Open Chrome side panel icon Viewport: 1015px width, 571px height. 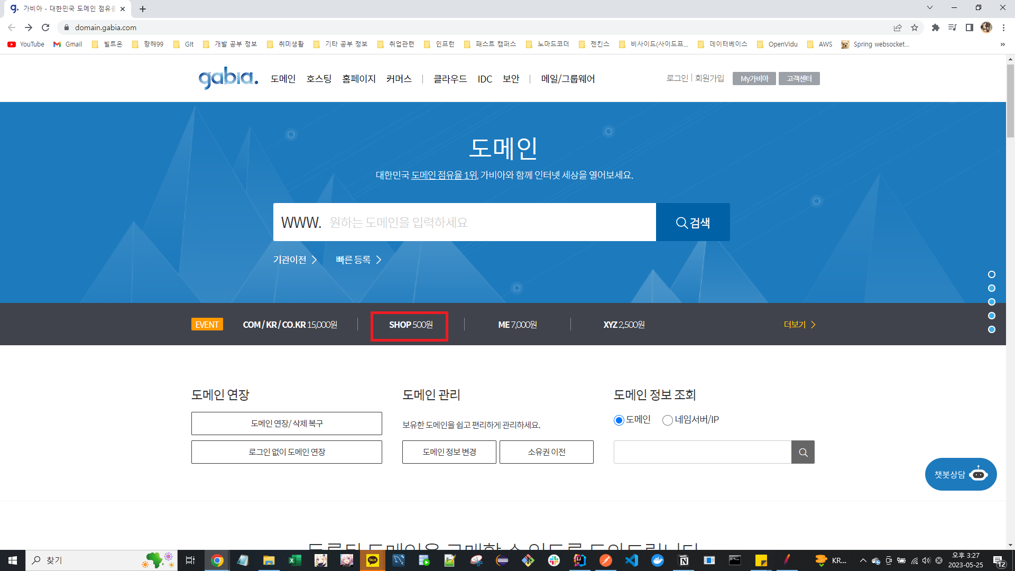tap(969, 27)
